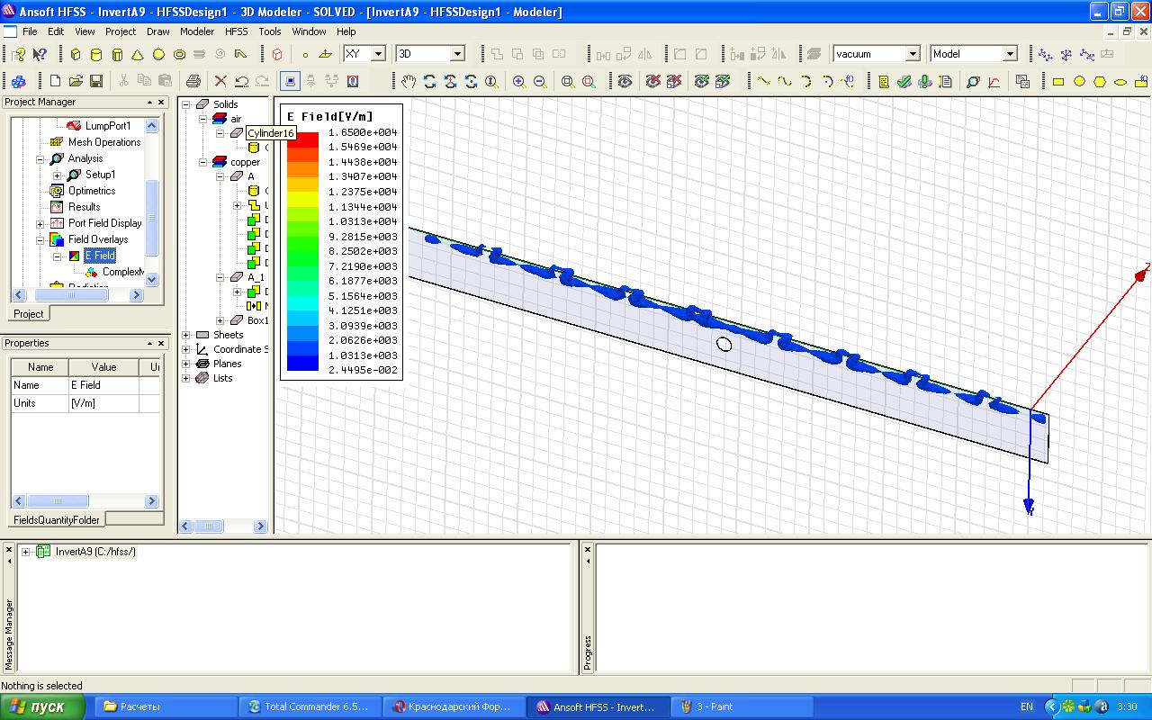The height and width of the screenshot is (720, 1152).
Task: Open the HFSS menu
Action: point(236,31)
